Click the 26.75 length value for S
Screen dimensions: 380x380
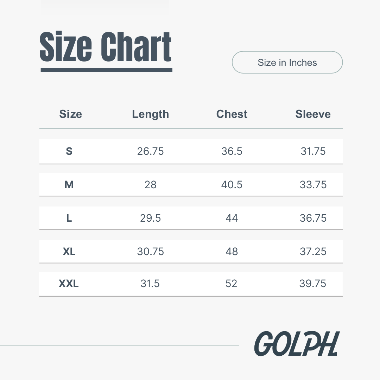click(x=150, y=151)
